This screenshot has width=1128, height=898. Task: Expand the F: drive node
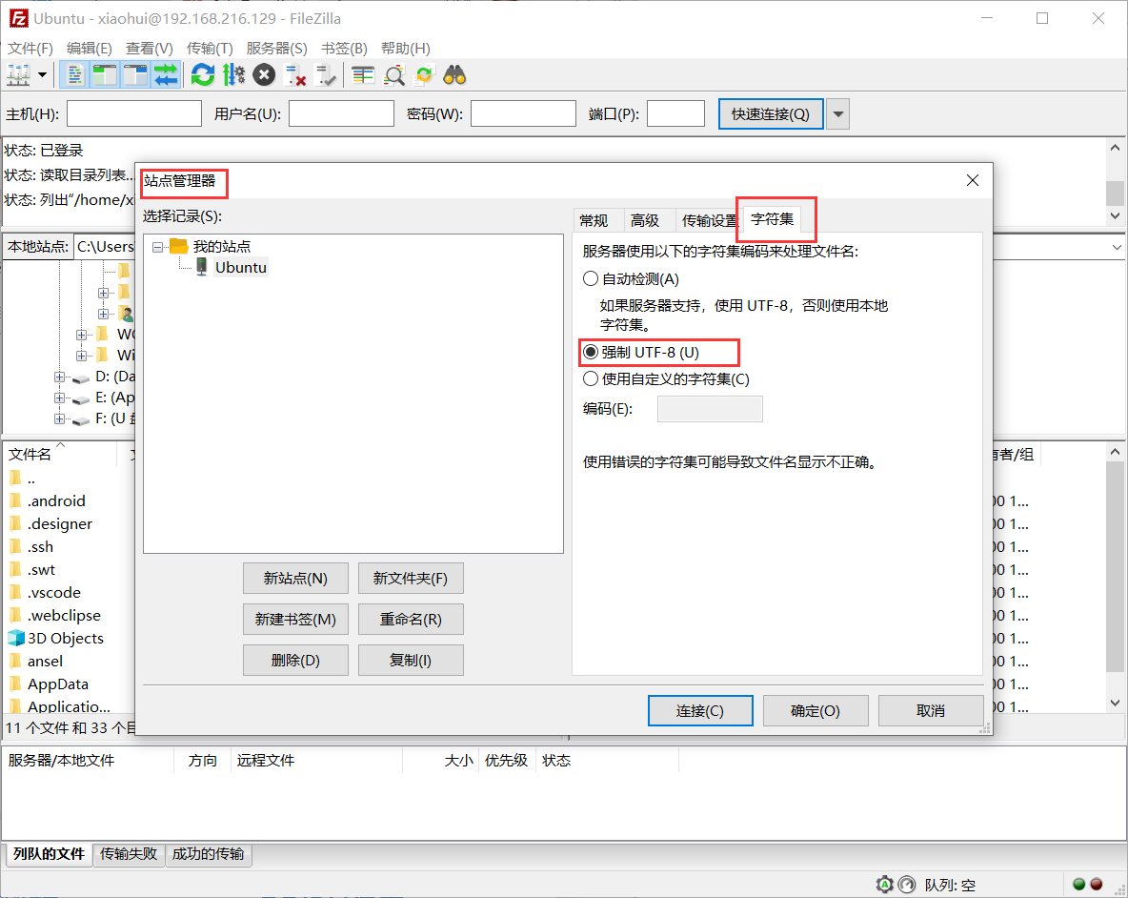[x=59, y=418]
